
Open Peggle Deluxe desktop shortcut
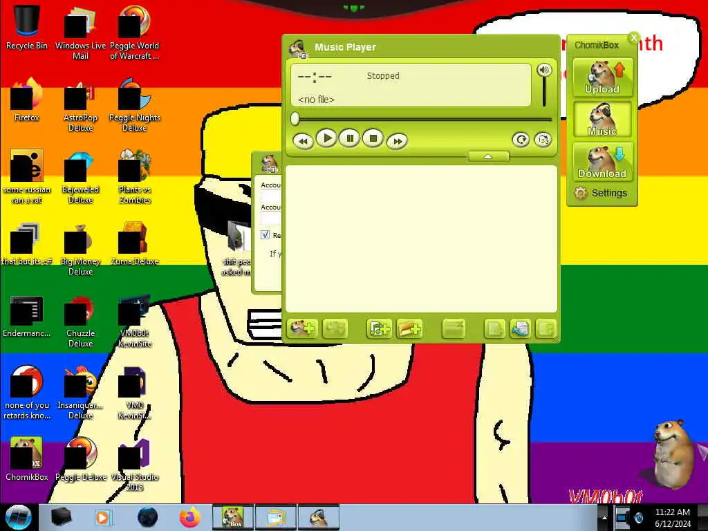click(x=80, y=460)
